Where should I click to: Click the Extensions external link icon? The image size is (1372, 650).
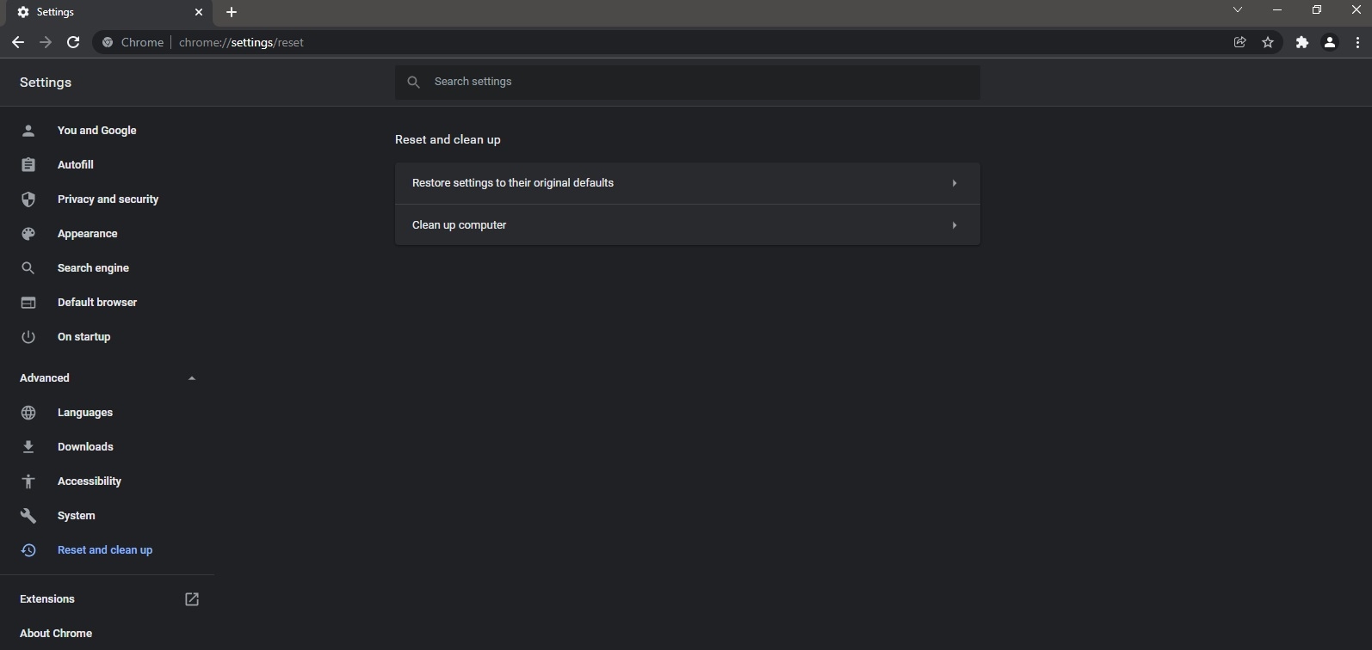tap(192, 599)
